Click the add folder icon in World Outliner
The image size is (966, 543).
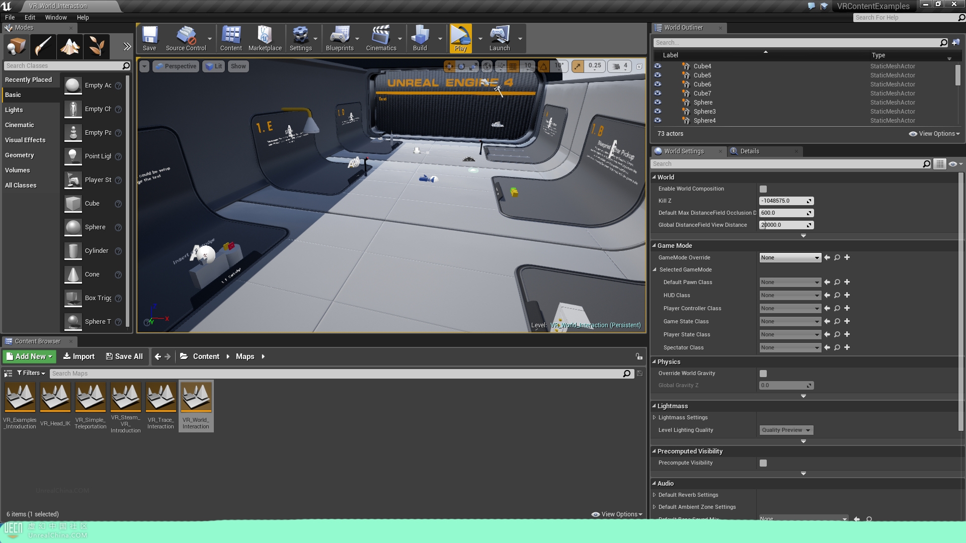click(956, 43)
